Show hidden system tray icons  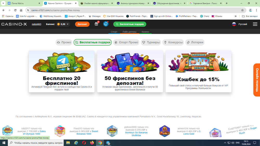point(225,143)
